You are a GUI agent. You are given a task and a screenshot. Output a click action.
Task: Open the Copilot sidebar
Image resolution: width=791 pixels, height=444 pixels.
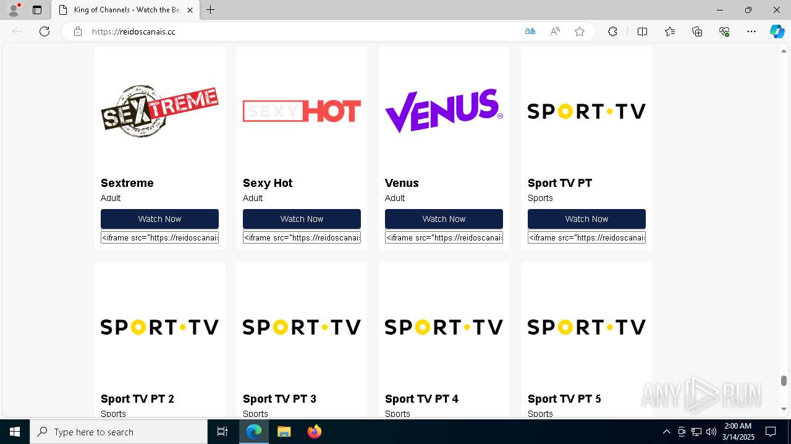click(777, 31)
